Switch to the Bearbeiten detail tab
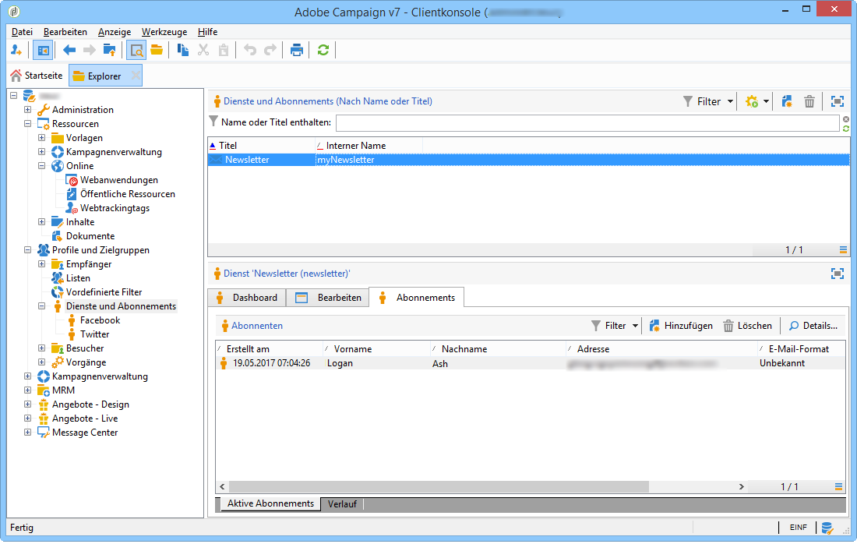 (328, 298)
